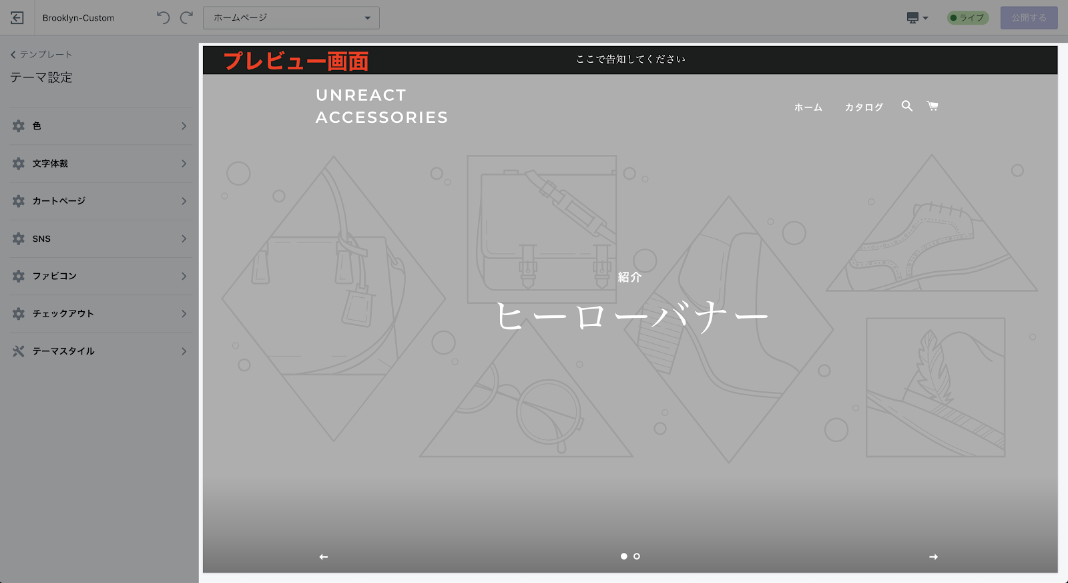Select the first slideshow dot indicator
Screen dimensions: 1068x583
click(x=624, y=556)
